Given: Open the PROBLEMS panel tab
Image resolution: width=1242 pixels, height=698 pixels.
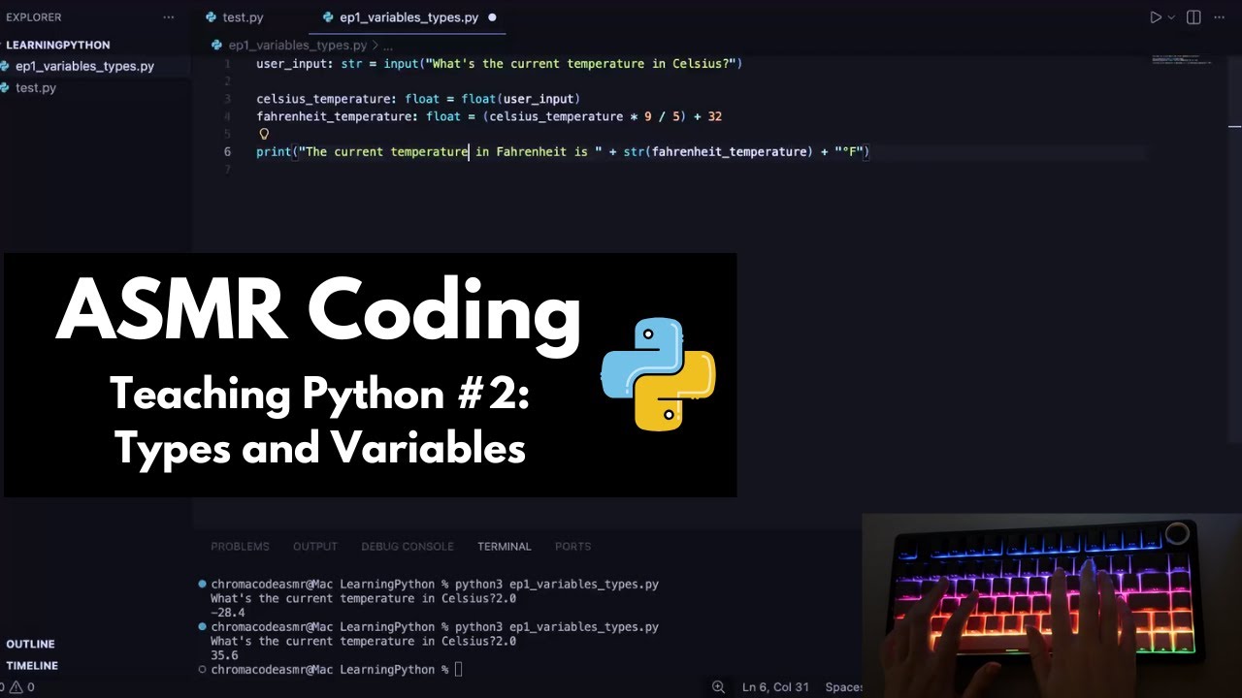Looking at the screenshot, I should [x=240, y=547].
